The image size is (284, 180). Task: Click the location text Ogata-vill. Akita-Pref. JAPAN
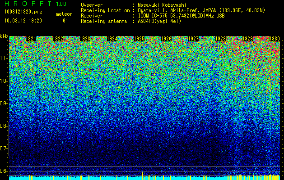[177, 10]
